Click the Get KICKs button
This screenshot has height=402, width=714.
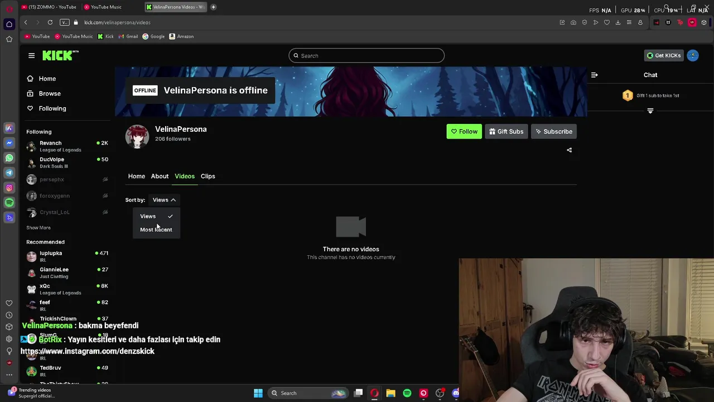pos(664,55)
